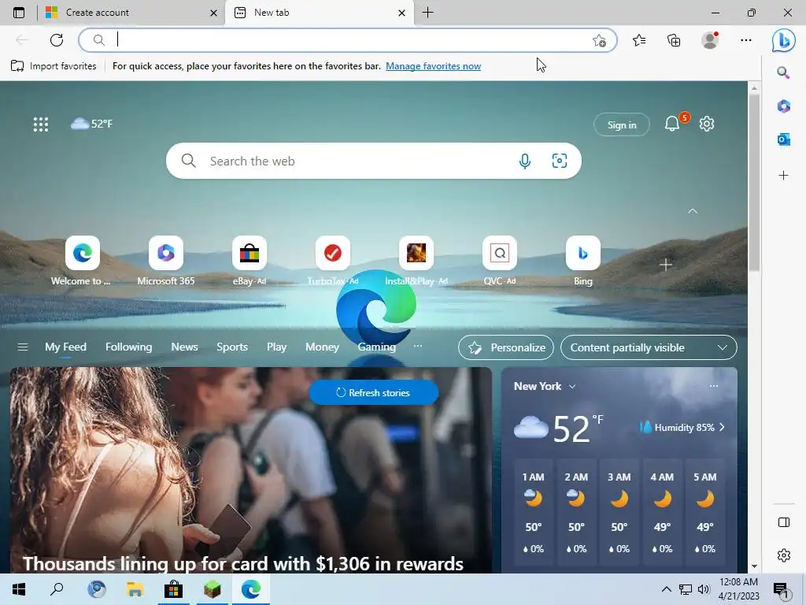Open visual search camera icon
Screen dimensions: 806x605
pos(560,161)
